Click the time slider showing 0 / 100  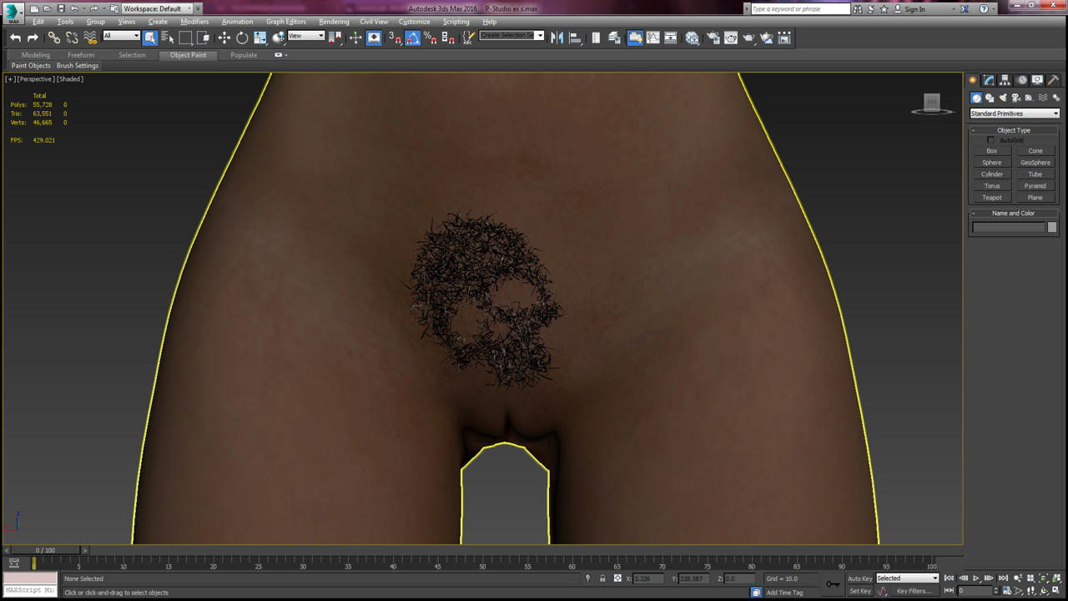point(46,550)
